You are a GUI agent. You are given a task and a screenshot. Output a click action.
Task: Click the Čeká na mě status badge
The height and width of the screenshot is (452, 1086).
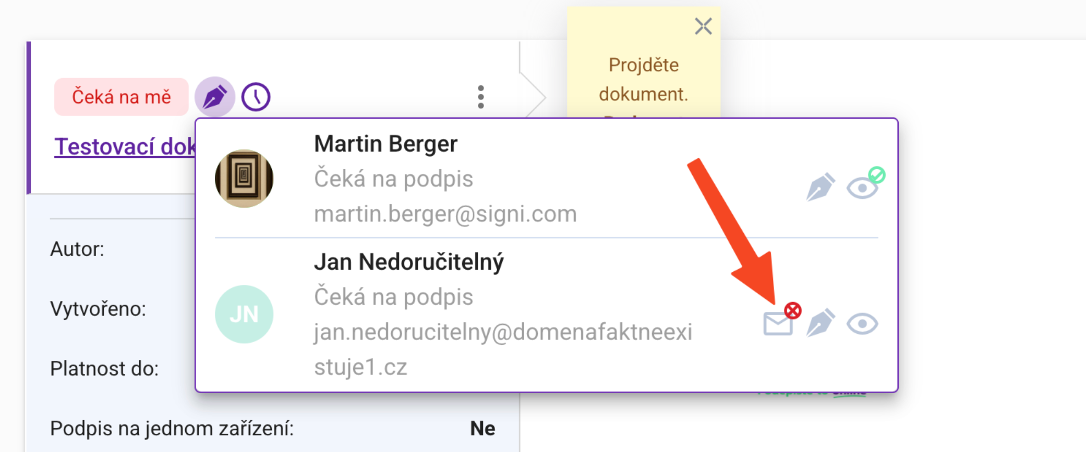point(121,97)
